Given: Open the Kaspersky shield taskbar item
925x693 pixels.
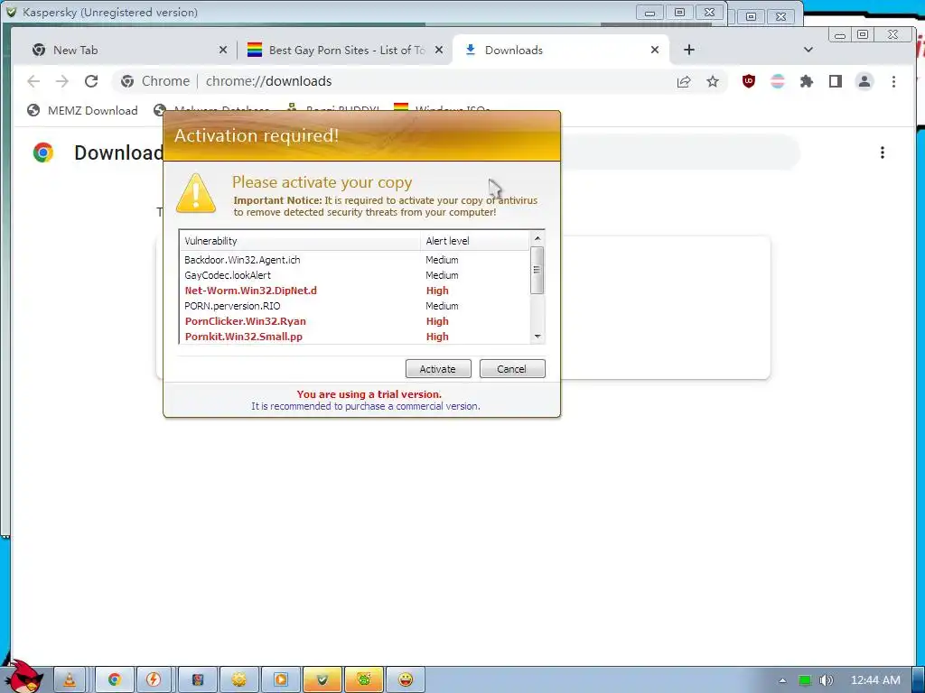Looking at the screenshot, I should [x=322, y=680].
